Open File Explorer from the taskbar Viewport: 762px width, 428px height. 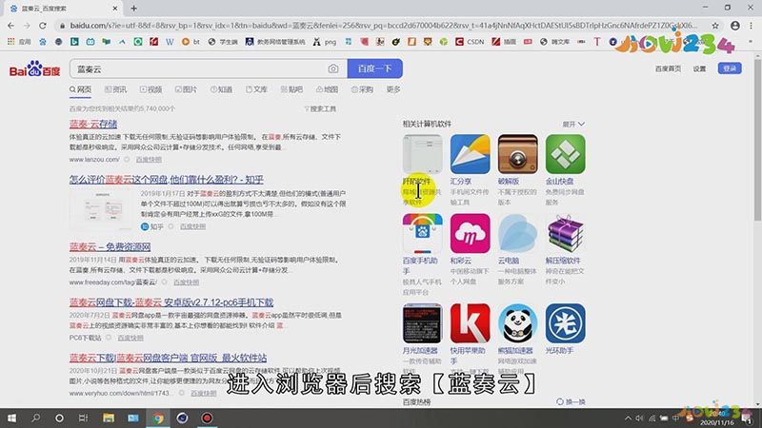[x=109, y=418]
